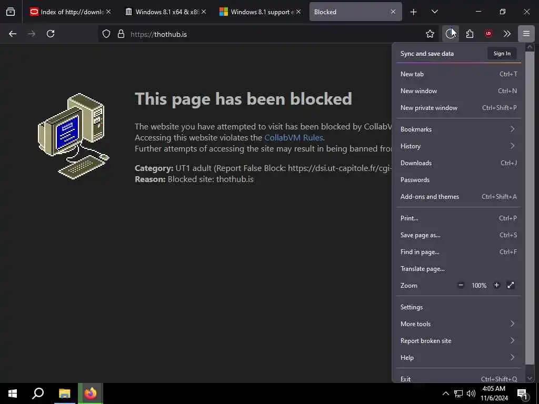This screenshot has height=404, width=539.
Task: Expand the Bookmarks submenu
Action: (x=458, y=129)
